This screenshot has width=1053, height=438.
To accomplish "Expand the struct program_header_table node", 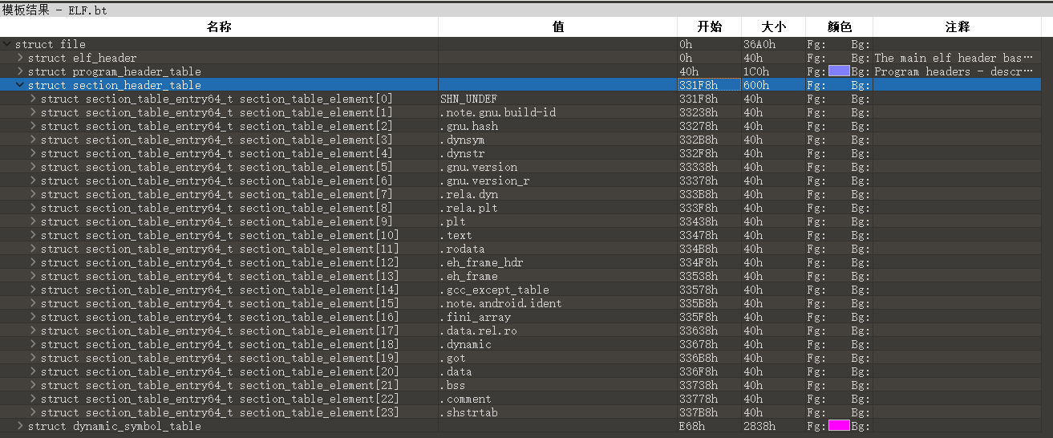I will (x=20, y=72).
